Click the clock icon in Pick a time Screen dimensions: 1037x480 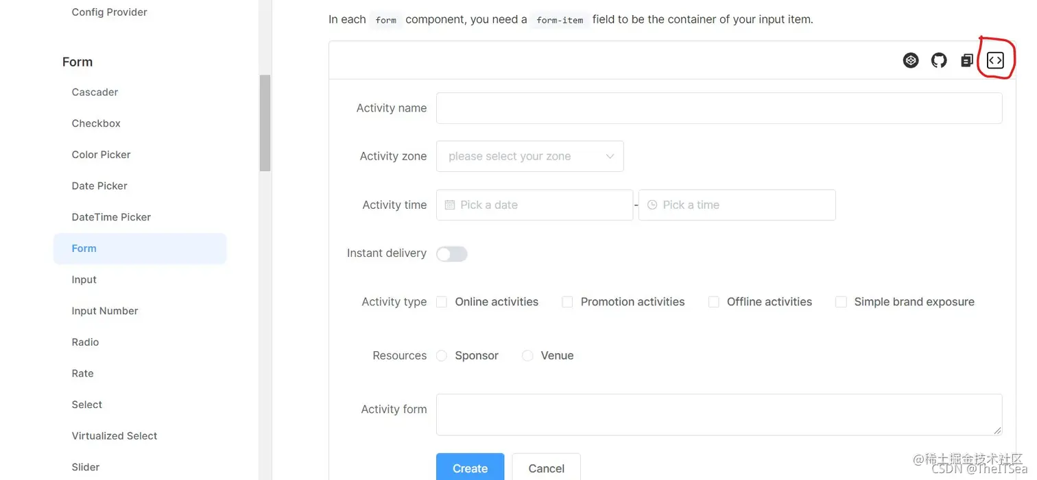tap(652, 205)
